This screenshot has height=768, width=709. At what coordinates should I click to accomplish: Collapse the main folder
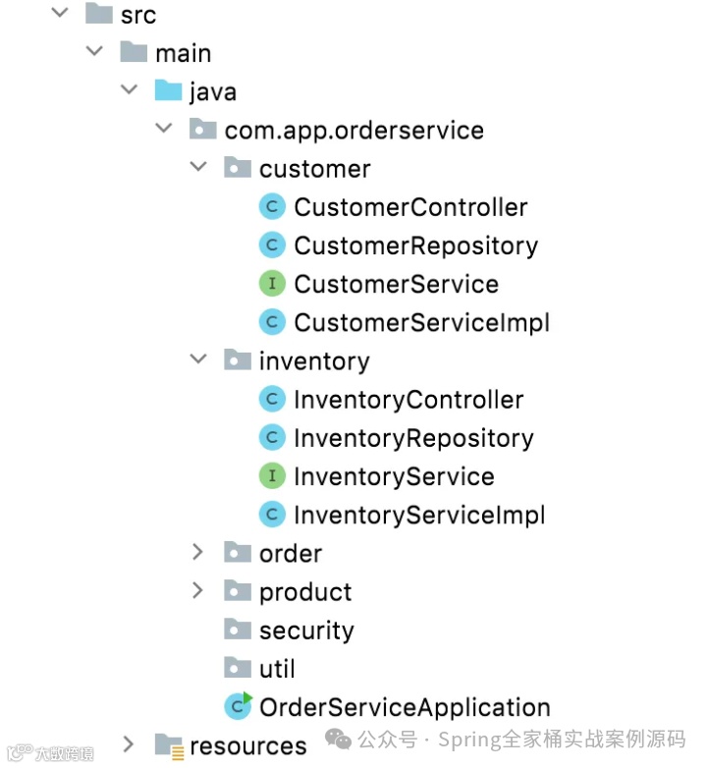[x=94, y=52]
